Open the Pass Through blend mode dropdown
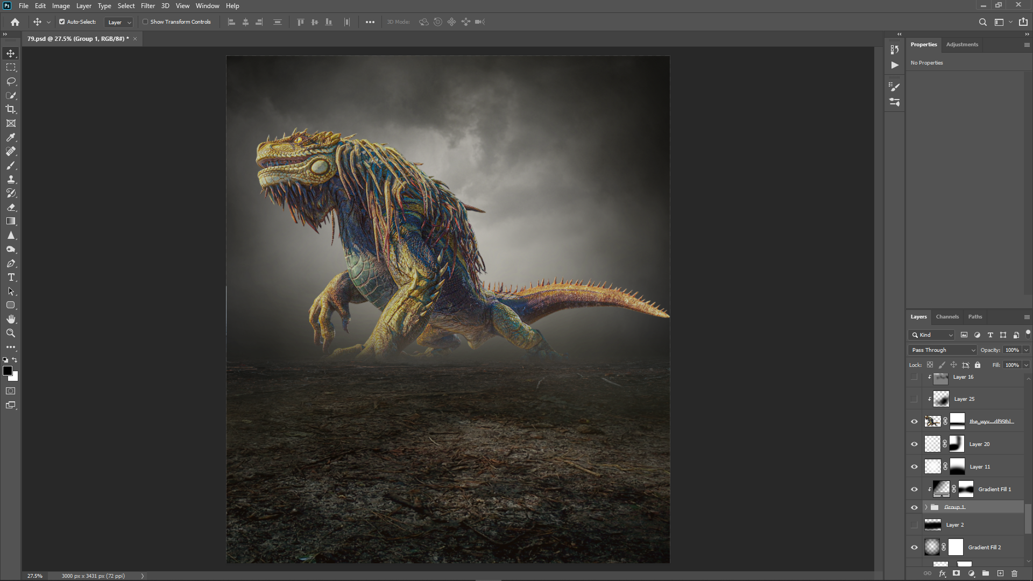 click(x=942, y=350)
